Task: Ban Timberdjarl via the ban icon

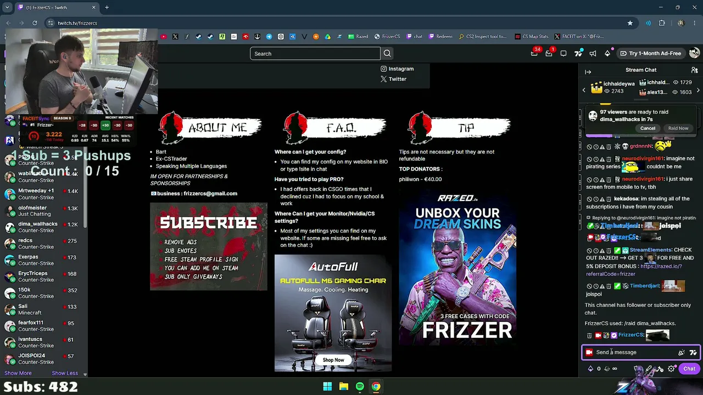Action: (589, 286)
